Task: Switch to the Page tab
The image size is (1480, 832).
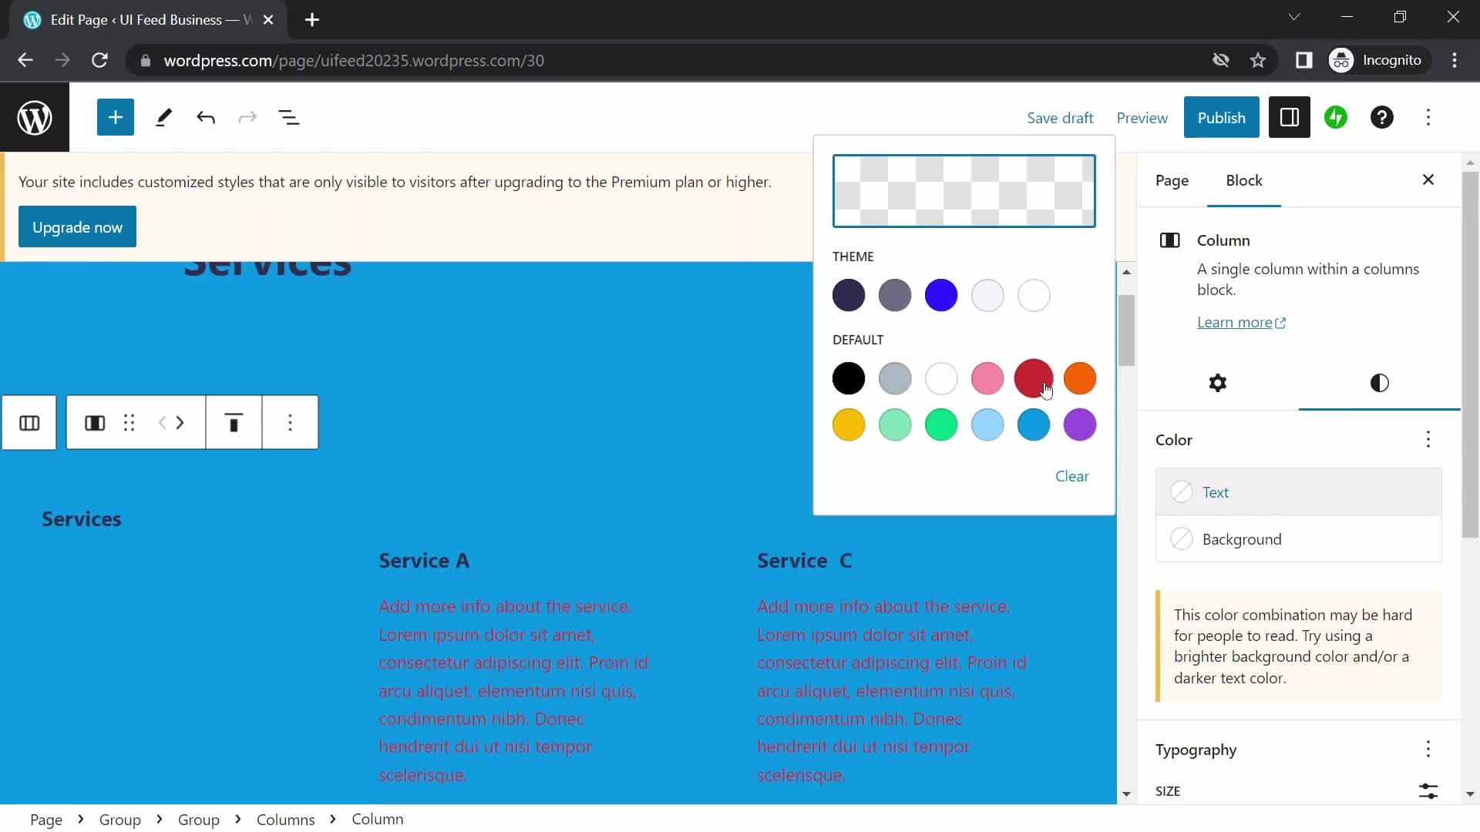Action: click(x=1172, y=179)
